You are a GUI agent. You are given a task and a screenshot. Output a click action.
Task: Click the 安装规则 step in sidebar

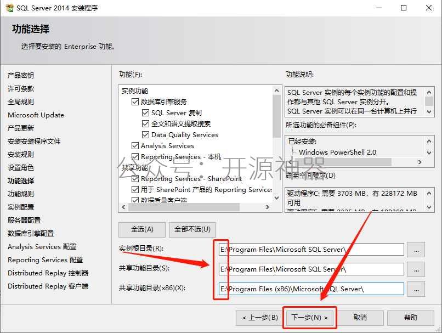[21, 155]
